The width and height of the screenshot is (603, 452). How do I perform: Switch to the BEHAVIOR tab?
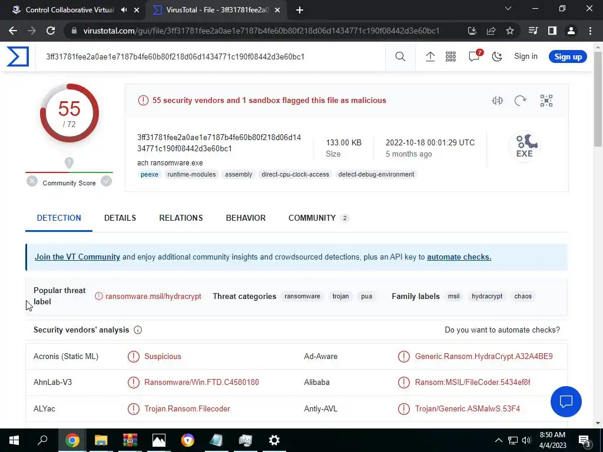pyautogui.click(x=246, y=218)
